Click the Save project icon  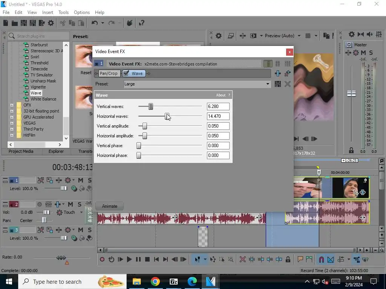(x=24, y=23)
